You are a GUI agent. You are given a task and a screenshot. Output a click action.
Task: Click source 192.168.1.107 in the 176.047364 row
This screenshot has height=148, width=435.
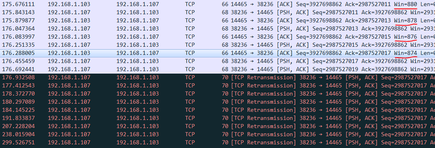[69, 28]
